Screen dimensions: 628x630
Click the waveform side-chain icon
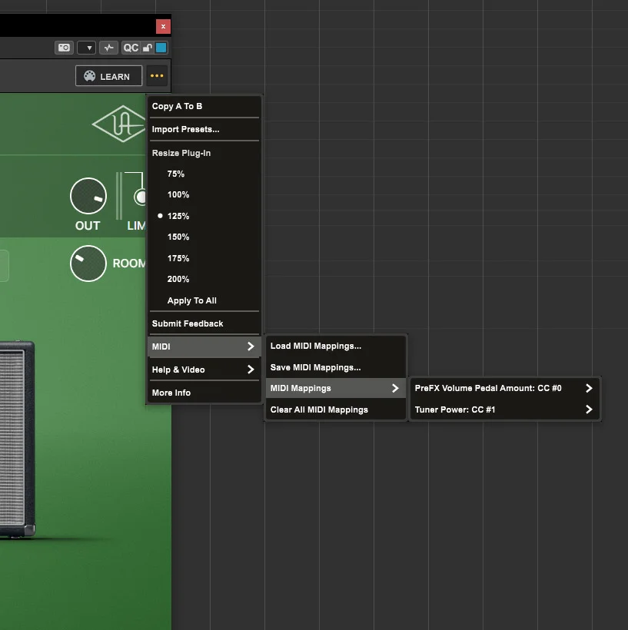[x=108, y=48]
